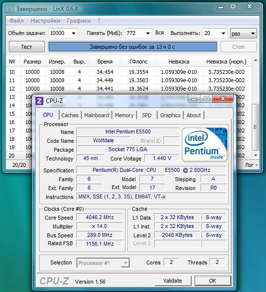Image resolution: width=266 pixels, height=292 pixels.
Task: Minimize the CPU-Z window
Action: [194, 98]
